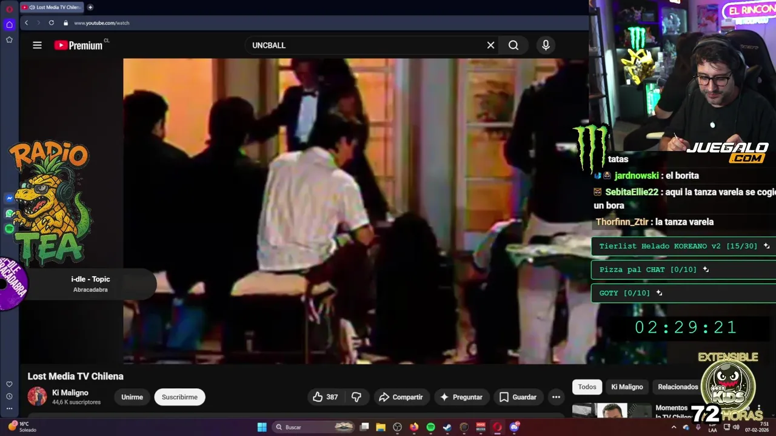This screenshot has height=436, width=776.
Task: Open Opera start page home icon
Action: pyautogui.click(x=9, y=25)
